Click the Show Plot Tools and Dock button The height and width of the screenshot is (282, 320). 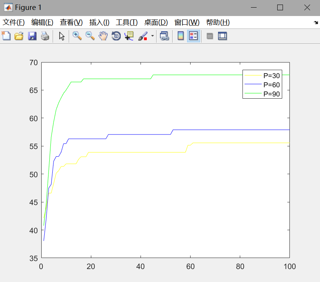tap(222, 36)
